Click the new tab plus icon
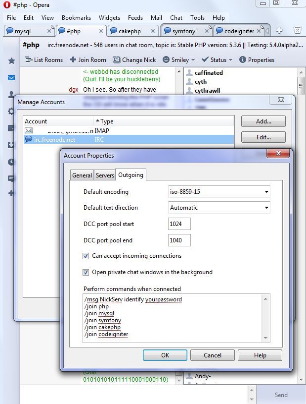 pyautogui.click(x=279, y=31)
